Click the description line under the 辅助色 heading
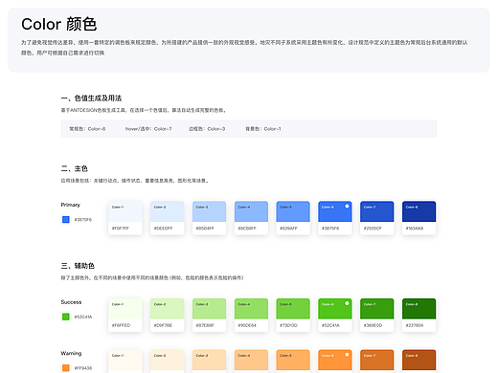The width and height of the screenshot is (498, 373). pos(152,278)
